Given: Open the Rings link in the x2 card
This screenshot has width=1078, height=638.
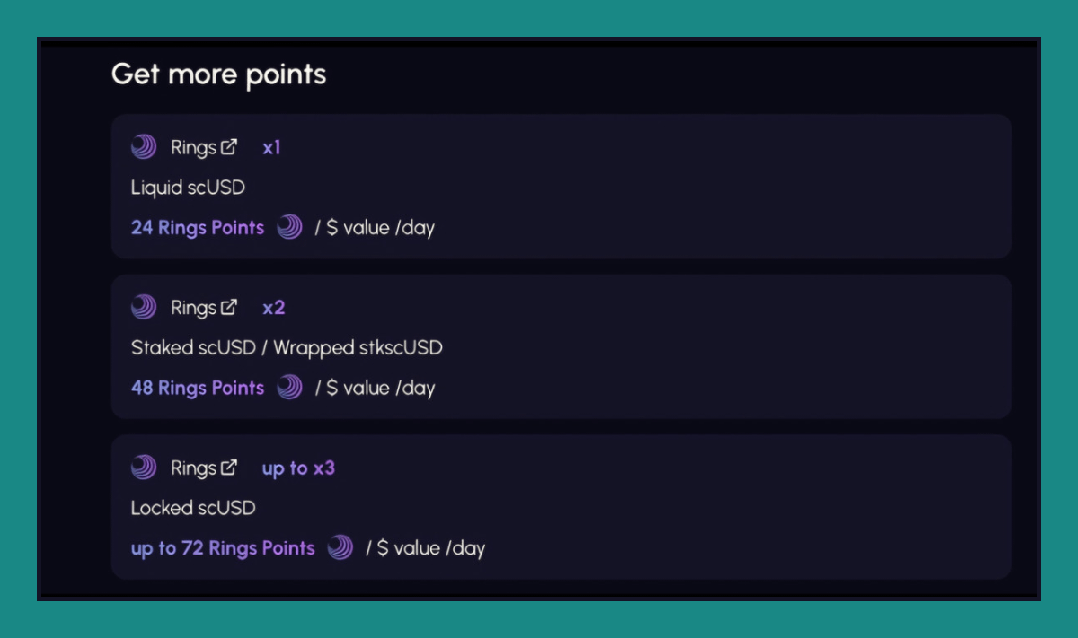Looking at the screenshot, I should coord(194,308).
